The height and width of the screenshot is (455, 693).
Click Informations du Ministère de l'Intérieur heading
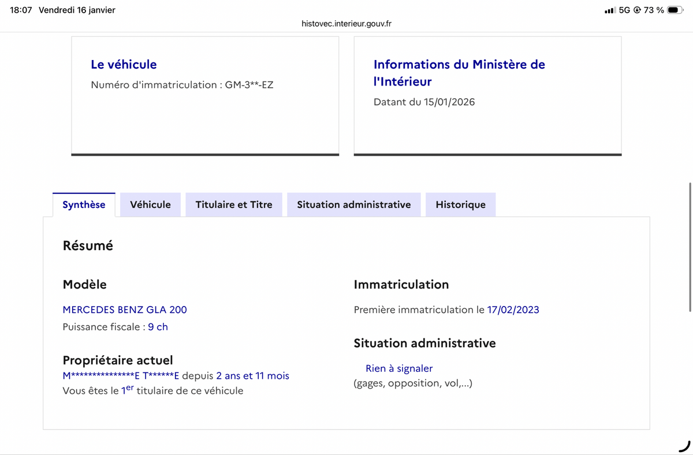459,73
